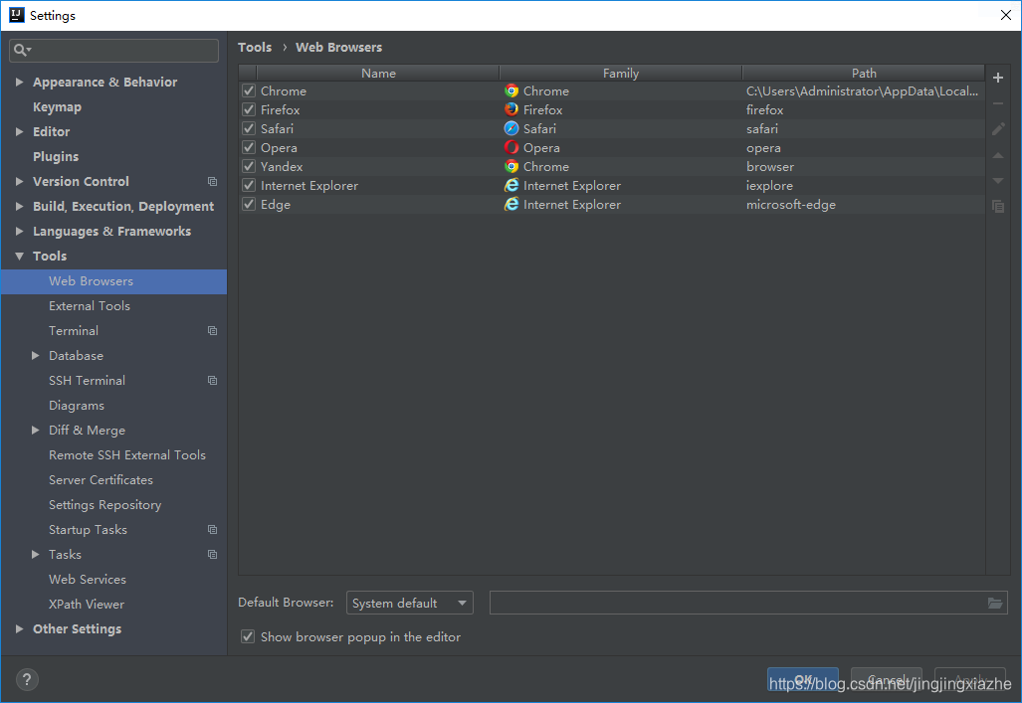Image resolution: width=1022 pixels, height=703 pixels.
Task: Select the Web Services tree entry
Action: pos(88,580)
